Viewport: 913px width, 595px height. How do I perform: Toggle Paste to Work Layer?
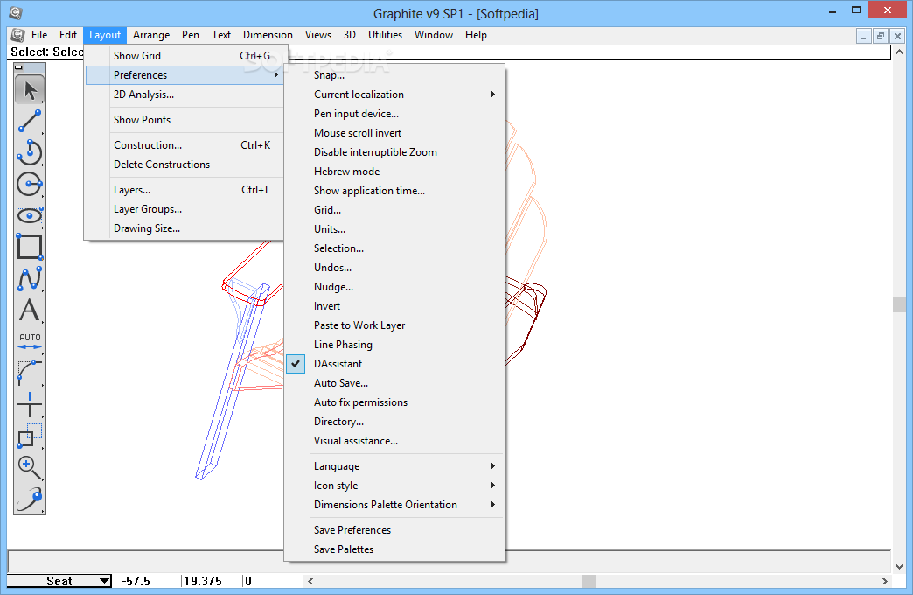[x=394, y=325]
